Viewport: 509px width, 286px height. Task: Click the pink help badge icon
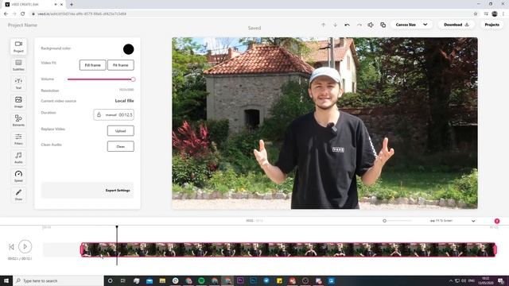tap(496, 221)
